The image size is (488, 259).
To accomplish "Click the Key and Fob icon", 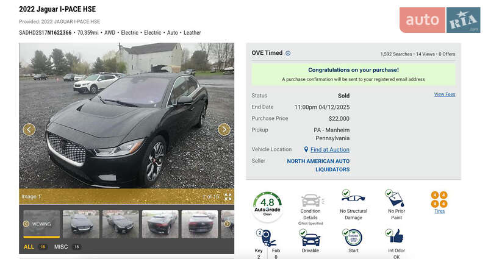I will (267, 238).
